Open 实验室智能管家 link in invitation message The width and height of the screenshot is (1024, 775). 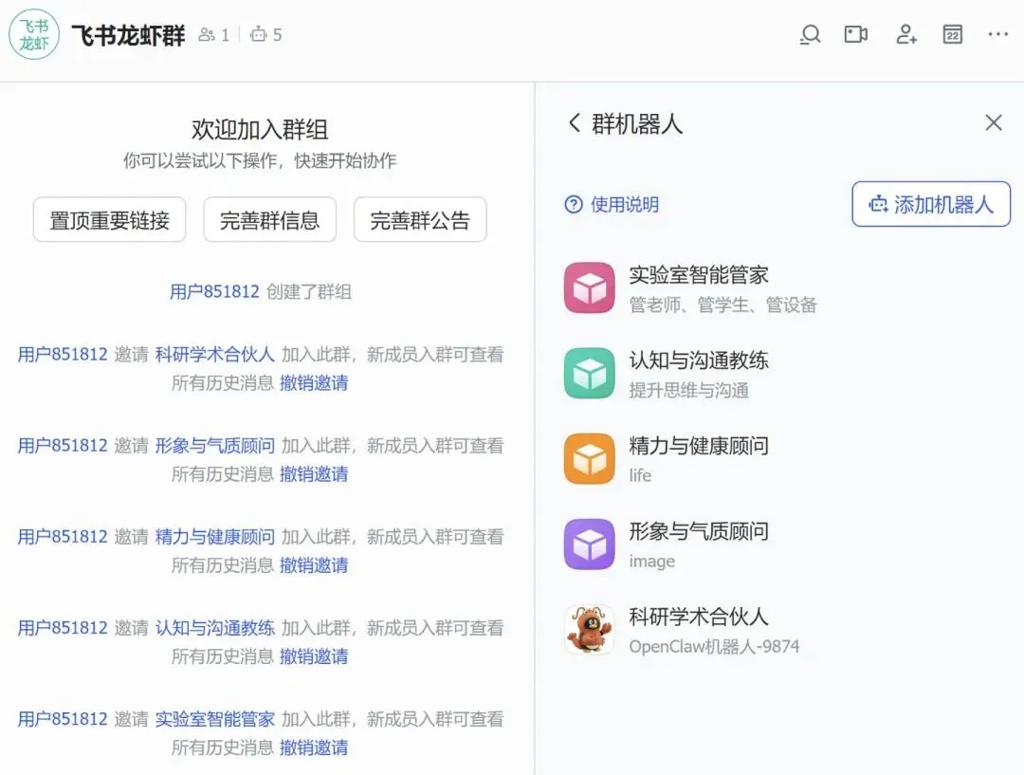pyautogui.click(x=215, y=719)
